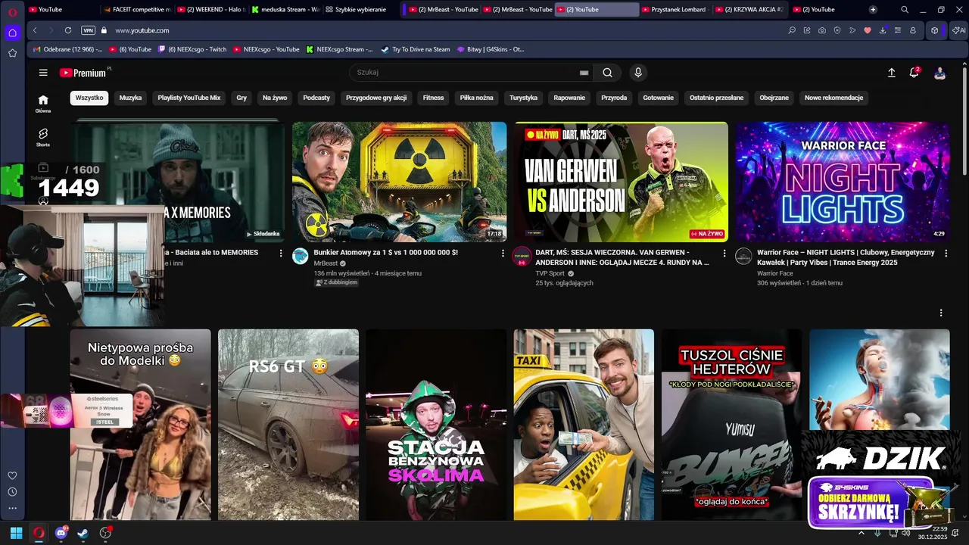
Task: Open Opera sidebar heart pinboards icon
Action: click(x=12, y=475)
